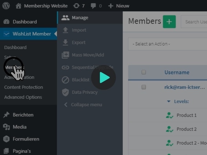
Task: Tick the checkbox for rick@ram-ictser… row
Action: click(x=144, y=87)
